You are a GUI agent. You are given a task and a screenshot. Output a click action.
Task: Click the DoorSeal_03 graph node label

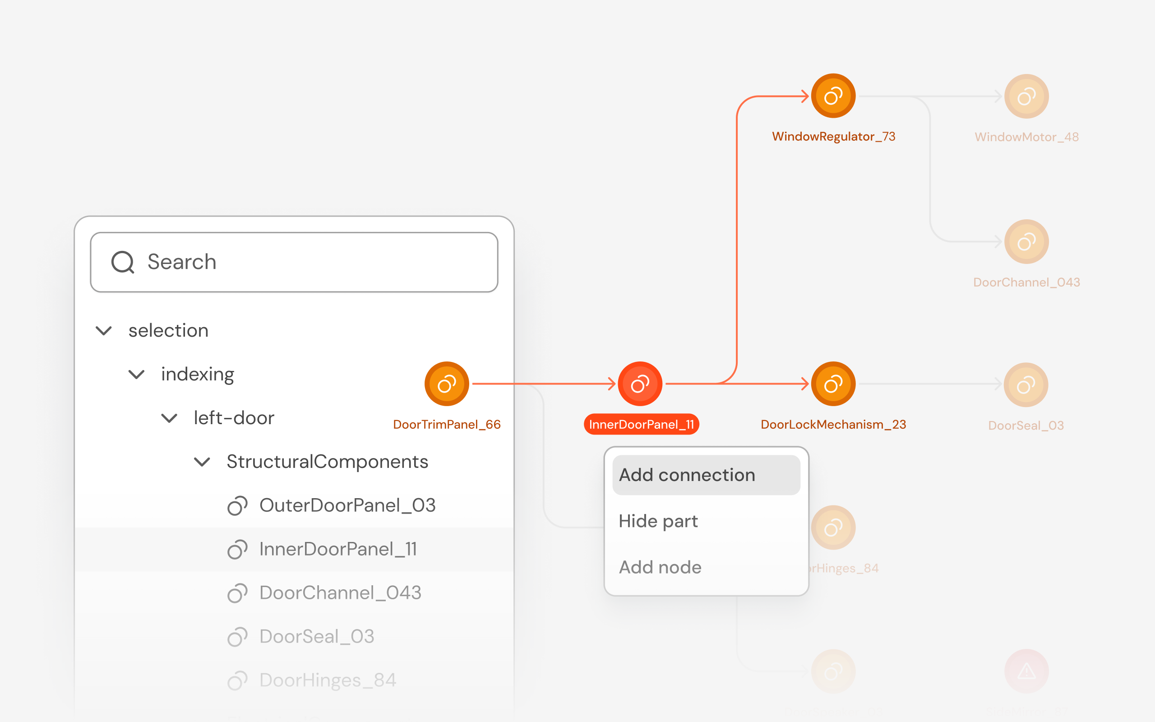coord(1026,426)
